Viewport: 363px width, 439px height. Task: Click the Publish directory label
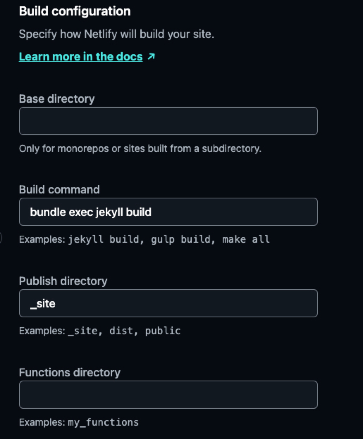63,281
